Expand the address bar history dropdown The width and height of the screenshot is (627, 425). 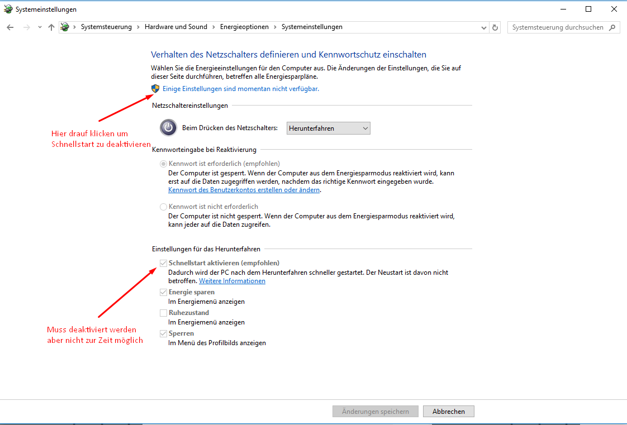pos(484,27)
